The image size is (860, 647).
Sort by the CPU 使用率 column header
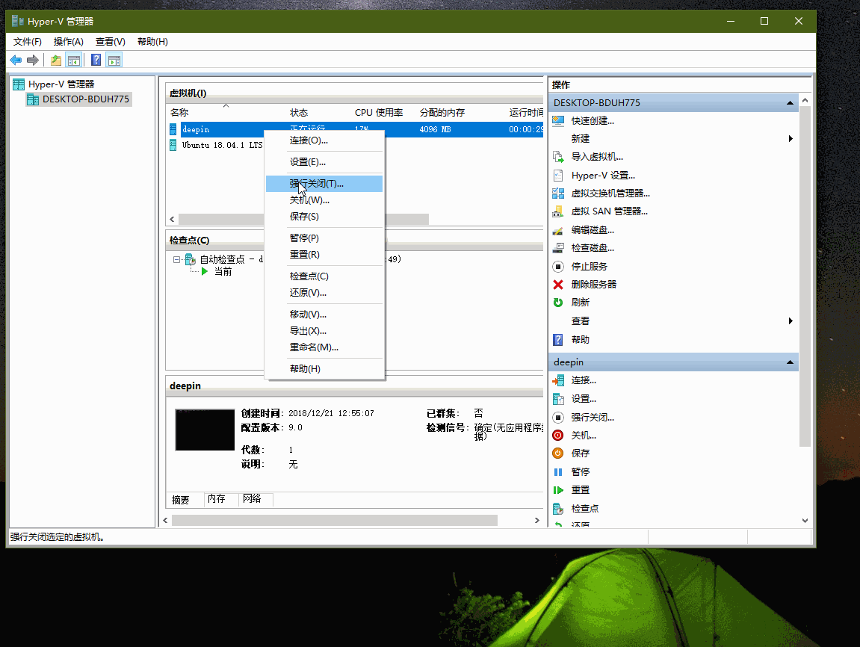(379, 112)
